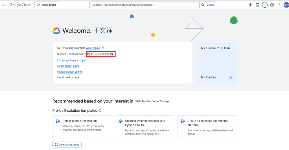Open the Wood 10958 project selector
The image size is (289, 150).
(x=47, y=5)
